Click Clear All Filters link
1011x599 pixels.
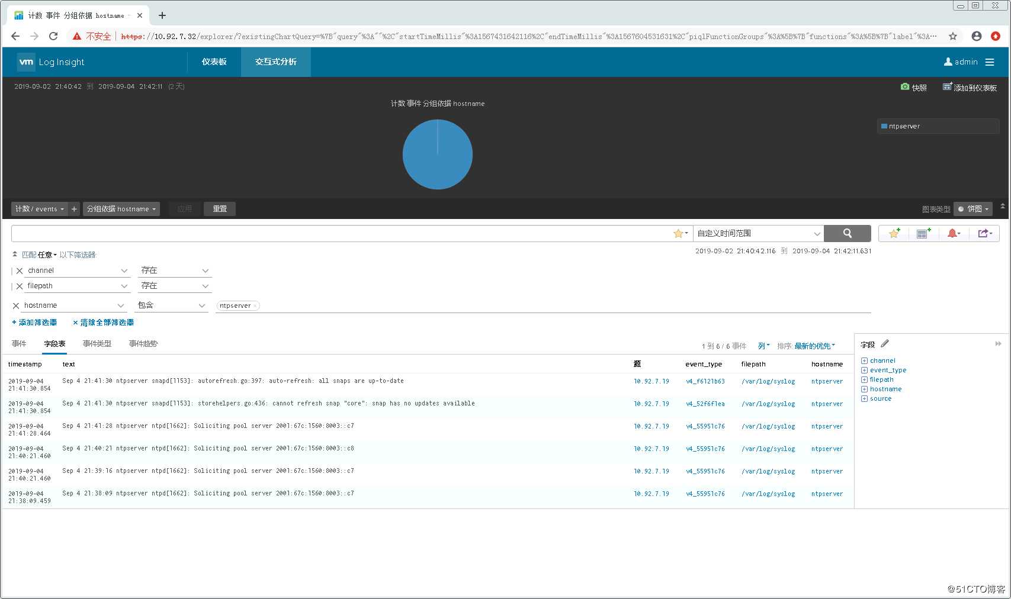103,323
